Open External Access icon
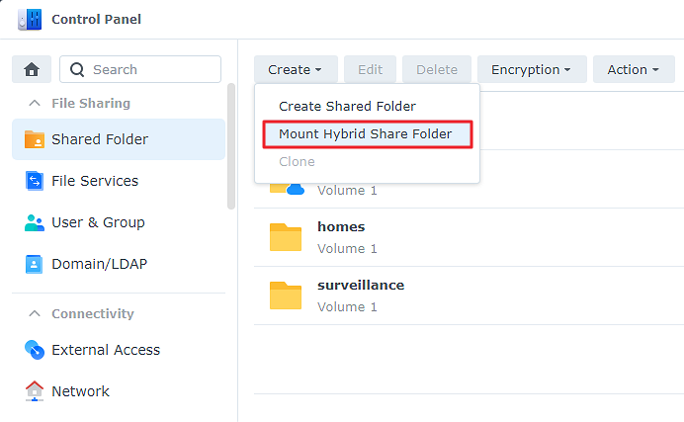This screenshot has height=422, width=684. (35, 350)
